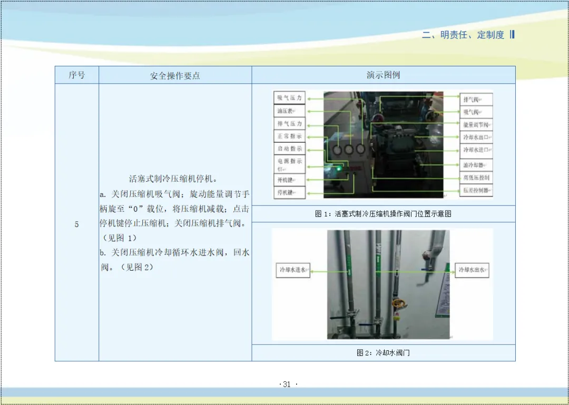Click the 吸气压力 label box
The image size is (569, 405).
pyautogui.click(x=289, y=97)
